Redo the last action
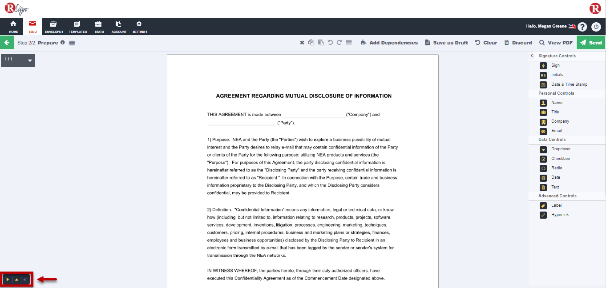This screenshot has width=606, height=288. [x=339, y=43]
